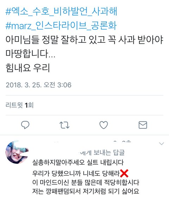Click the reply line 이 마인드이신 분들 많은데
The width and height of the screenshot is (169, 201).
tap(86, 182)
